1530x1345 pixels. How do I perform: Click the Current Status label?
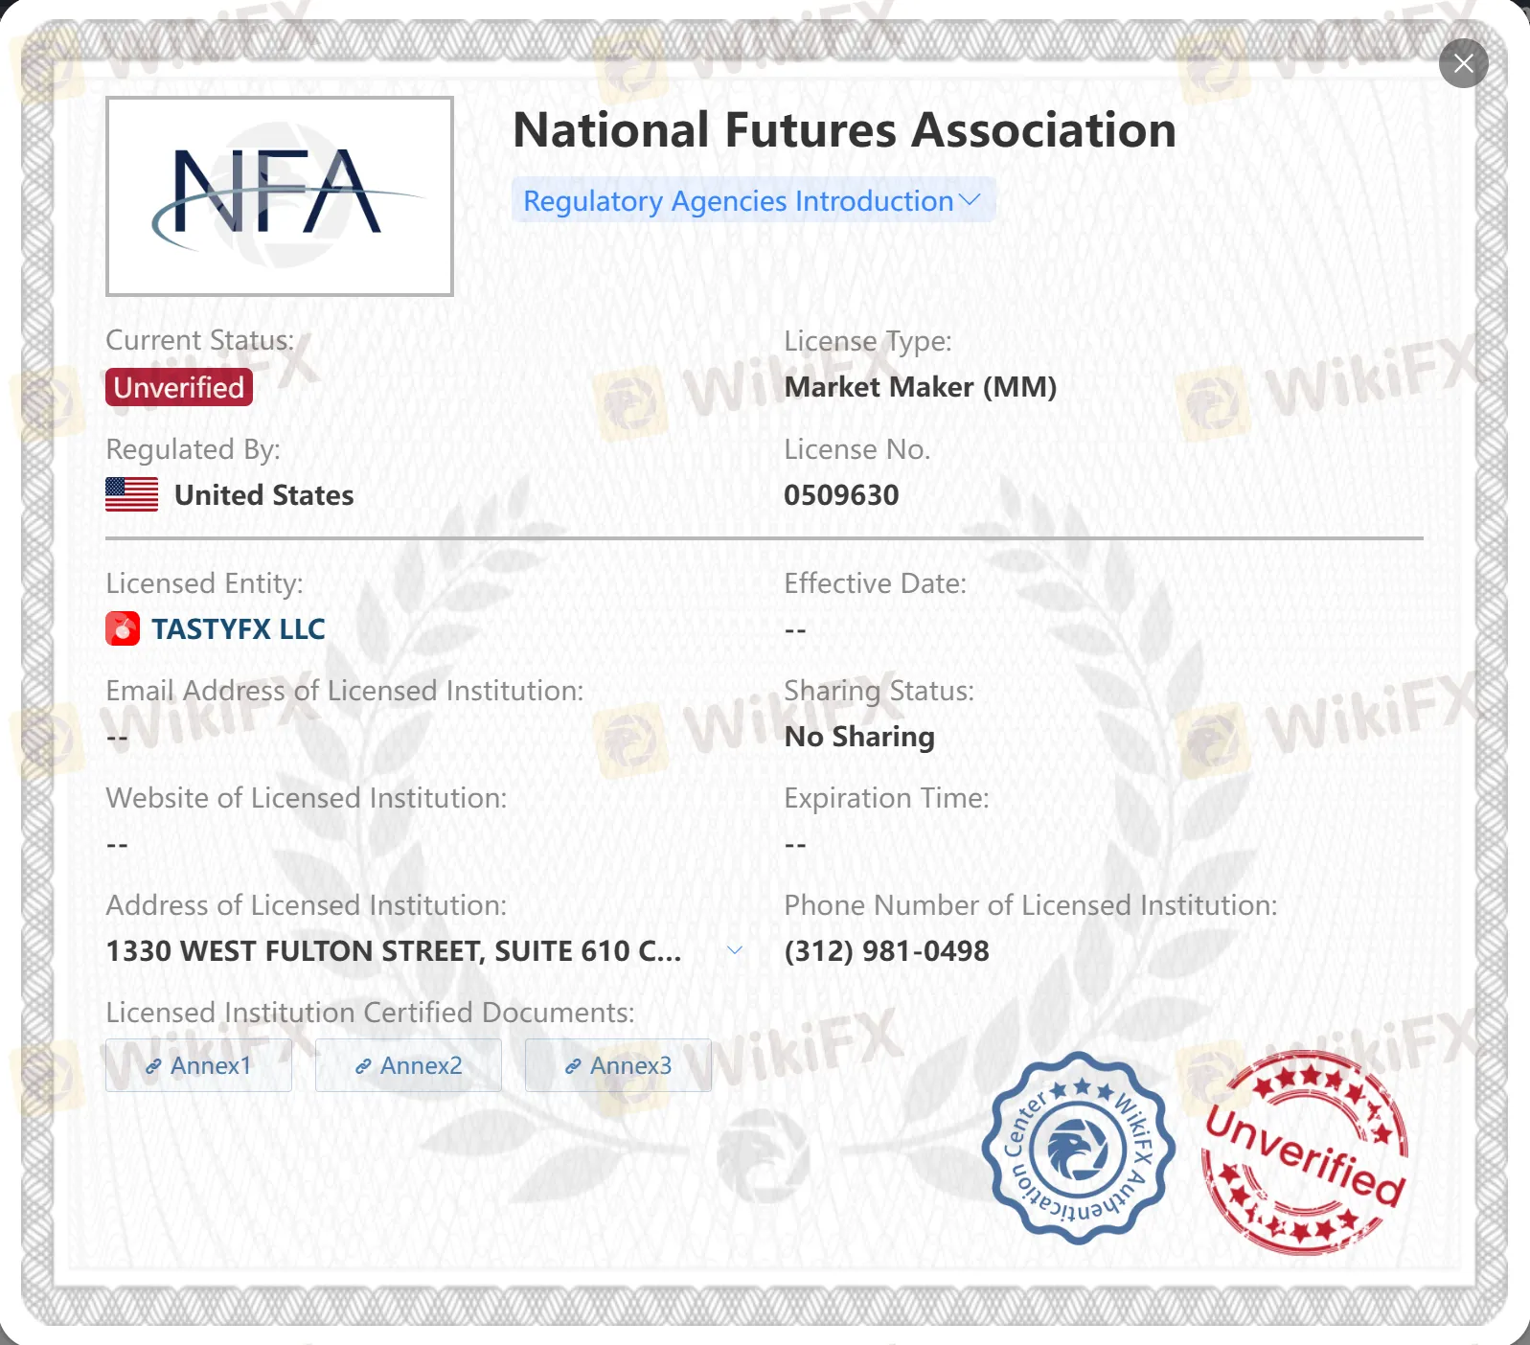tap(200, 340)
